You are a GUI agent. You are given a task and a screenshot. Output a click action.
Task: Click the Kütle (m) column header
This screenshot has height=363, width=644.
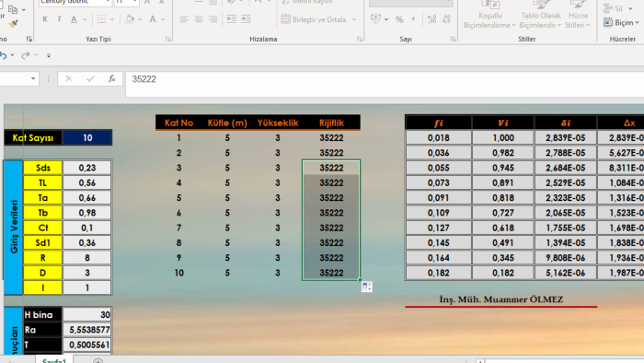(227, 123)
